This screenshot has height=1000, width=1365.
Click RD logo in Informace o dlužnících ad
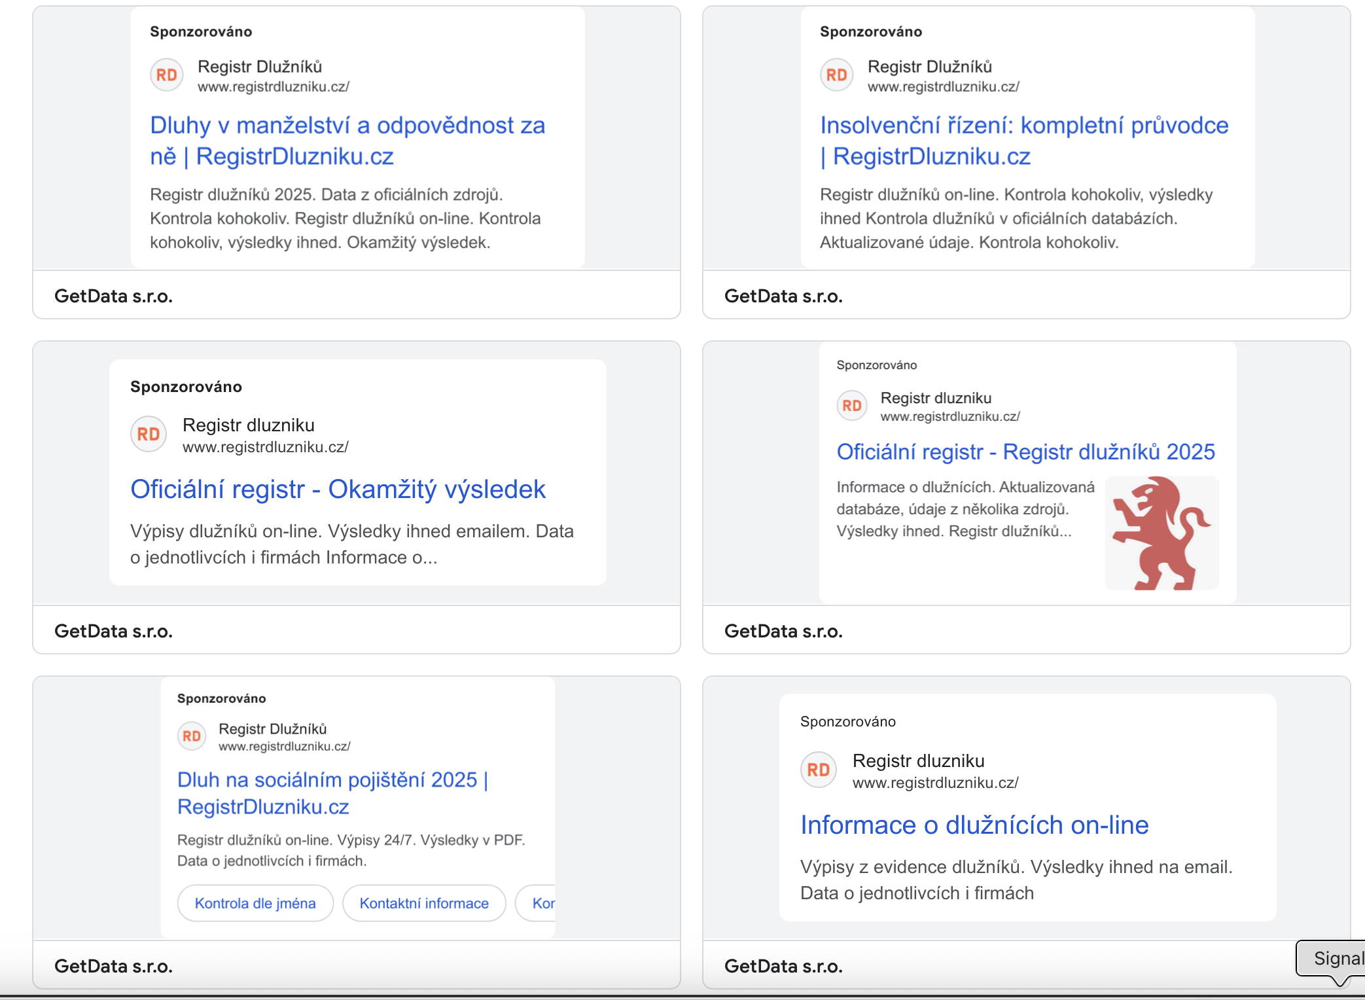click(819, 770)
